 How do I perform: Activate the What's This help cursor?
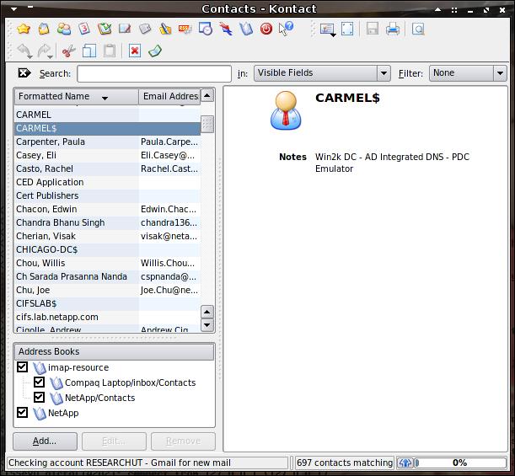(x=286, y=29)
